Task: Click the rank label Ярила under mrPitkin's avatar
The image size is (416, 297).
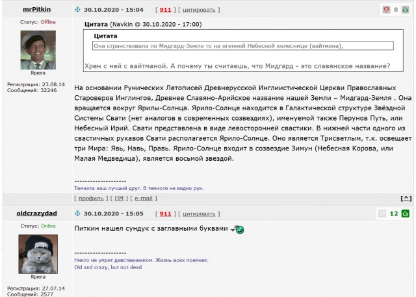Action: (x=38, y=73)
